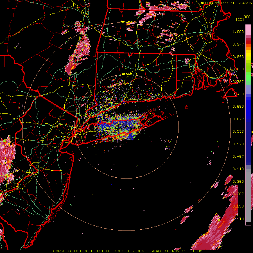This screenshot has height=253, width=253.
Task: Click the pink top segment of the color bar
Action: point(248,30)
